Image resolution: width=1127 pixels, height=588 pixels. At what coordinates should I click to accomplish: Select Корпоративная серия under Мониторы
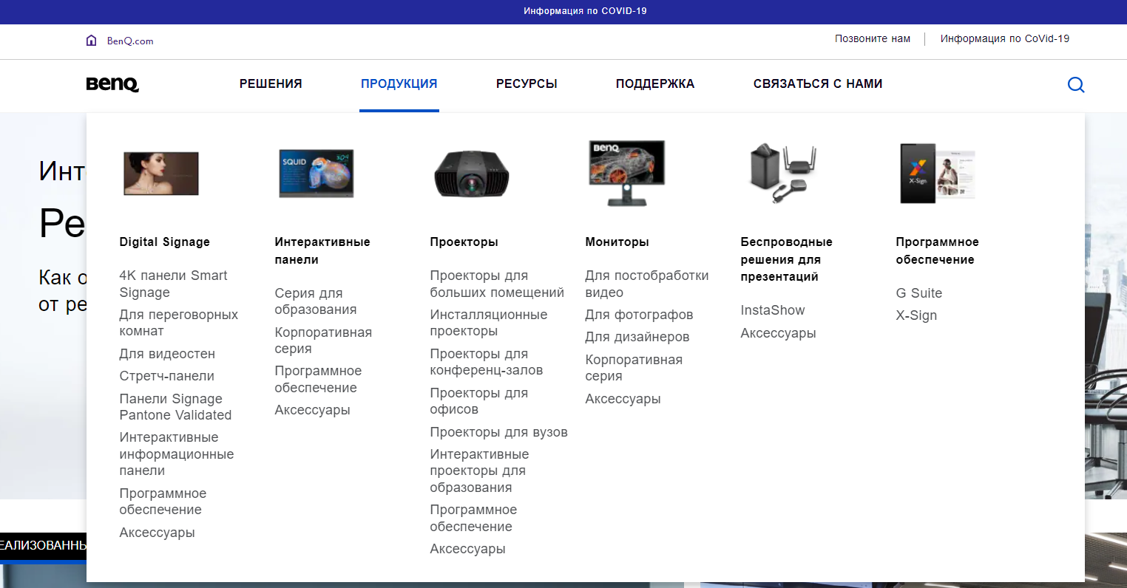coord(634,368)
